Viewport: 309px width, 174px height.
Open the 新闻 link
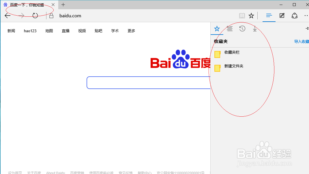(11, 31)
